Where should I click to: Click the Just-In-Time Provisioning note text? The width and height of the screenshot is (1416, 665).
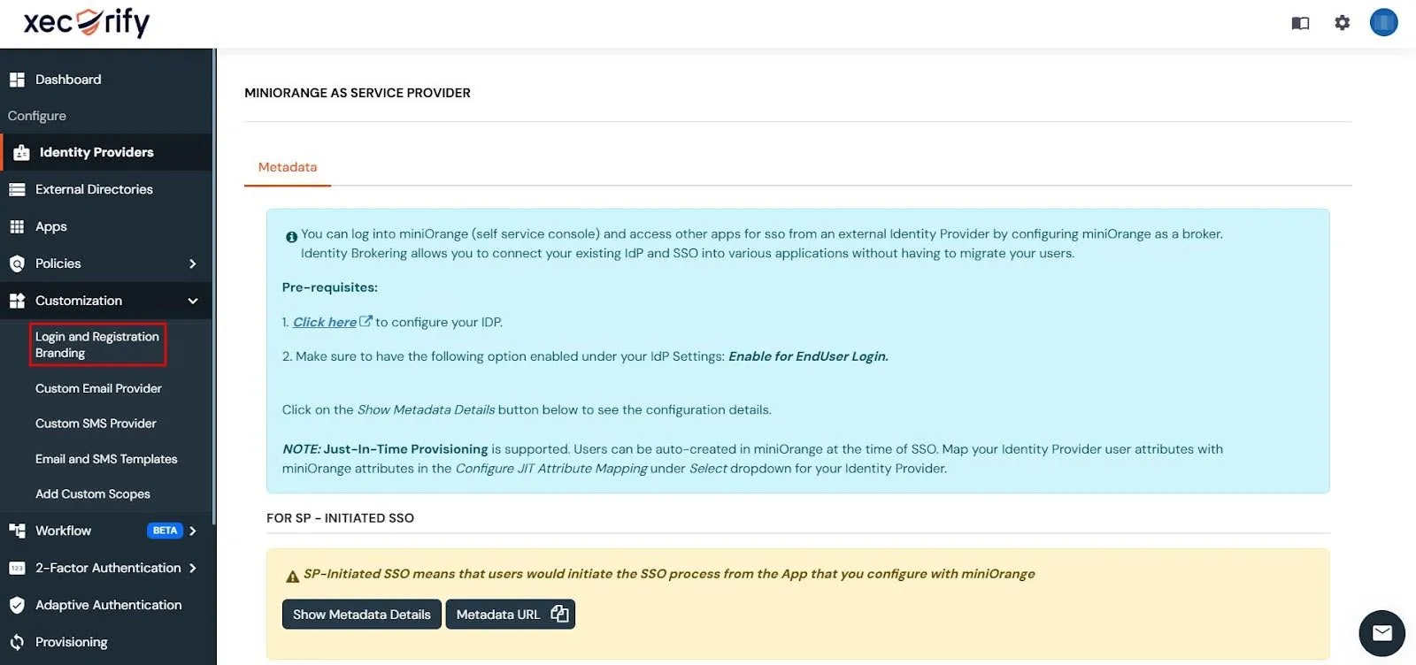[405, 449]
